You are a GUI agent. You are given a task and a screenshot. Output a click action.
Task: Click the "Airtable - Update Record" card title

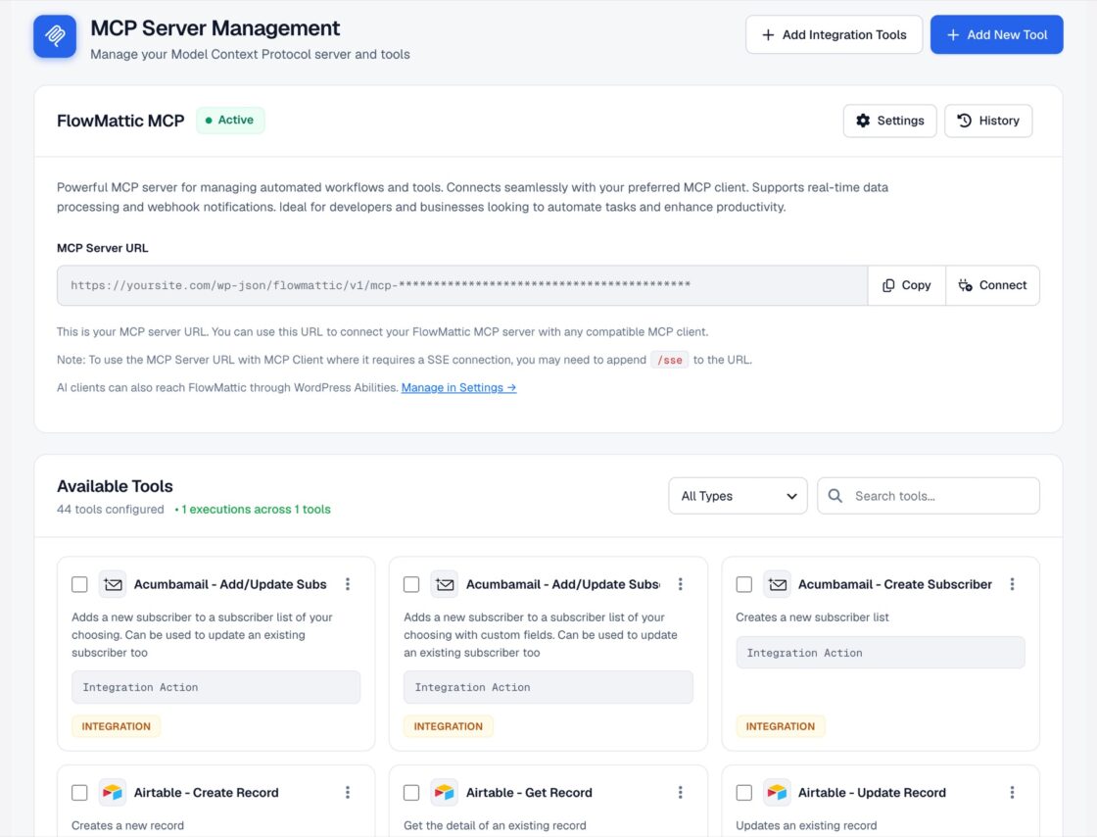point(872,792)
